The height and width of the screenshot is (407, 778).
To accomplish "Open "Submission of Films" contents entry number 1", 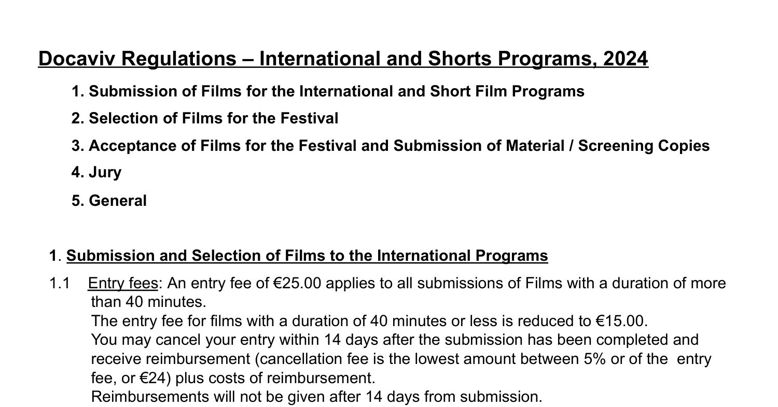I will pos(328,91).
